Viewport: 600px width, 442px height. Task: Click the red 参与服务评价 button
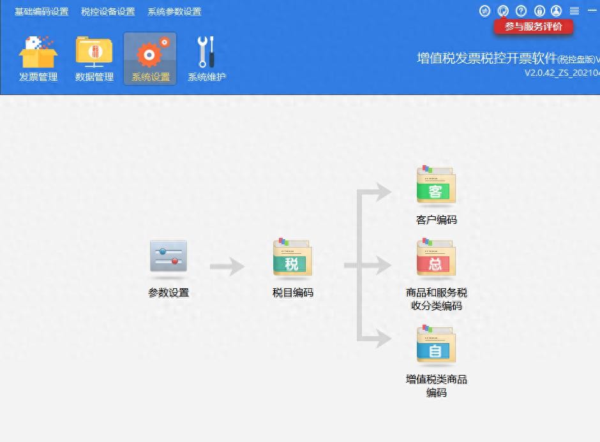[x=534, y=27]
